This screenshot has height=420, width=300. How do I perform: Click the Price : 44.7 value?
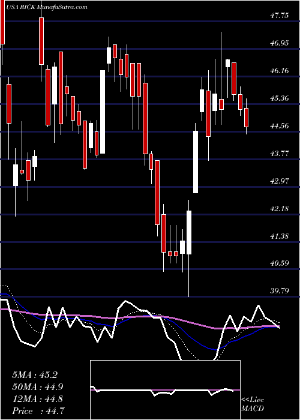coord(38,411)
